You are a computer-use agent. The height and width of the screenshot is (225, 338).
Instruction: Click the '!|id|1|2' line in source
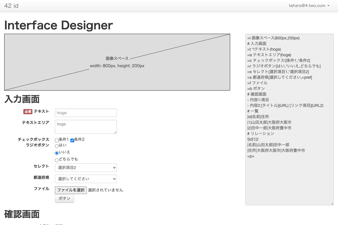(253, 139)
